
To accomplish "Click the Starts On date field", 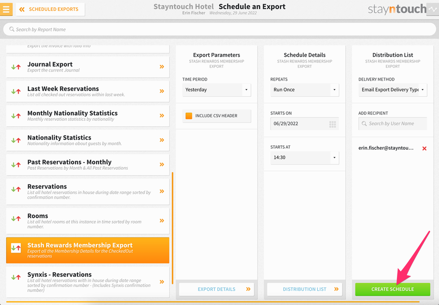I will [x=304, y=123].
